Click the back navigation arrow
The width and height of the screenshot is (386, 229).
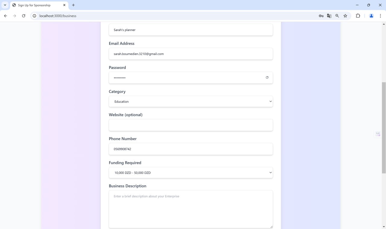(x=5, y=16)
